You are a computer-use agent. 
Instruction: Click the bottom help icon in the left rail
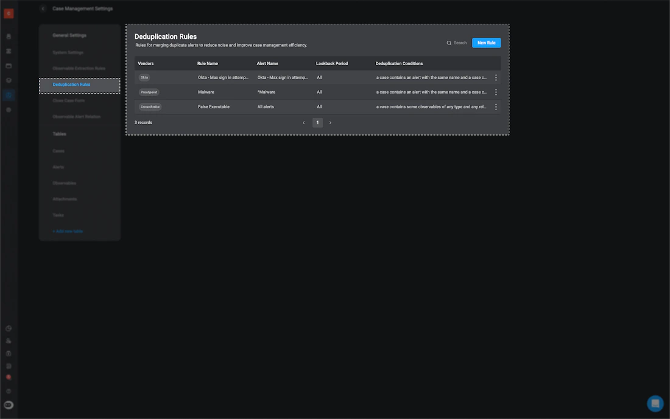(9, 390)
